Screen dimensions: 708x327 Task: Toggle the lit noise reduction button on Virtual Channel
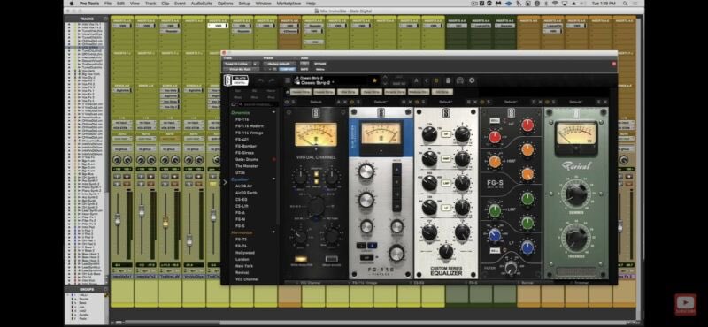pyautogui.click(x=300, y=259)
